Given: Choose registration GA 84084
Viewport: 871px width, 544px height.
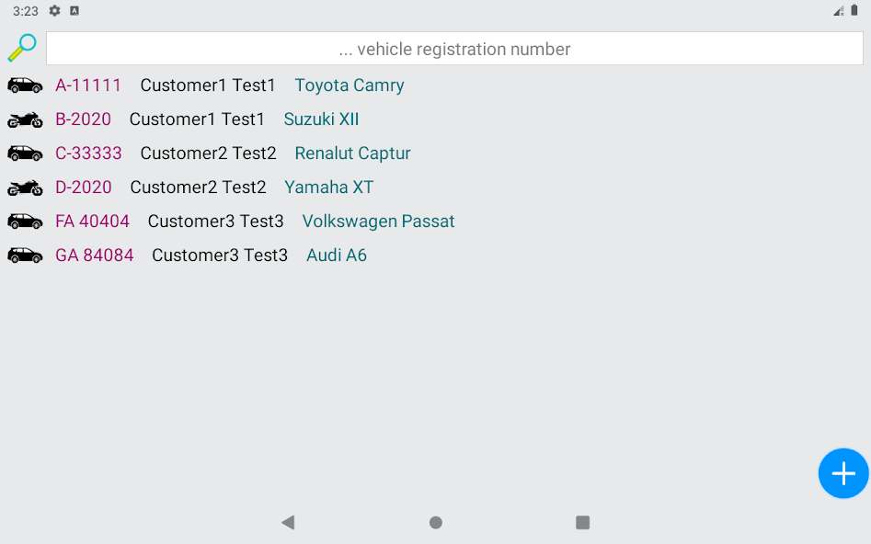Looking at the screenshot, I should tap(95, 255).
